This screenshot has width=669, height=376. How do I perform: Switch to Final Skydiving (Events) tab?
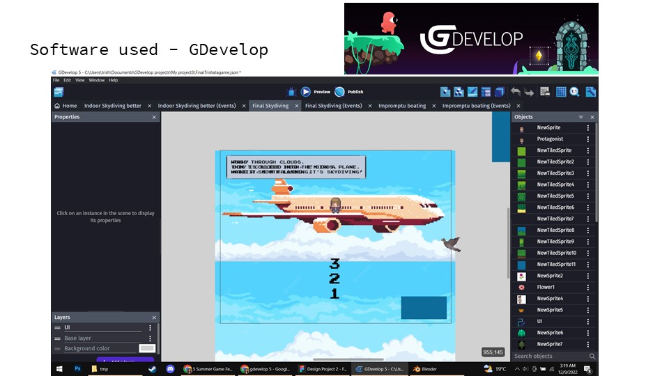coord(333,106)
